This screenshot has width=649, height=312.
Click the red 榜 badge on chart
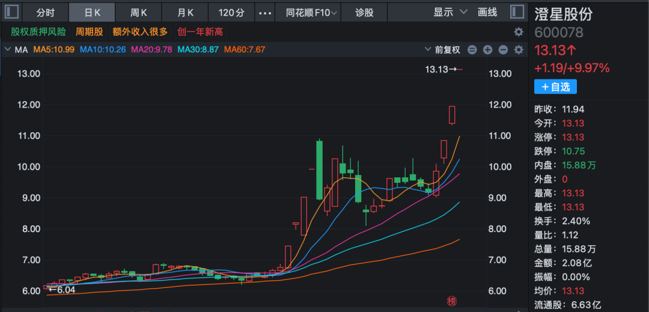point(451,301)
